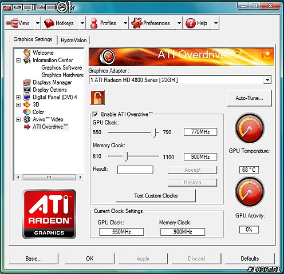This screenshot has height=274, width=284.
Task: Click the Digital Panel (DVI) 4 icon
Action: 27,97
